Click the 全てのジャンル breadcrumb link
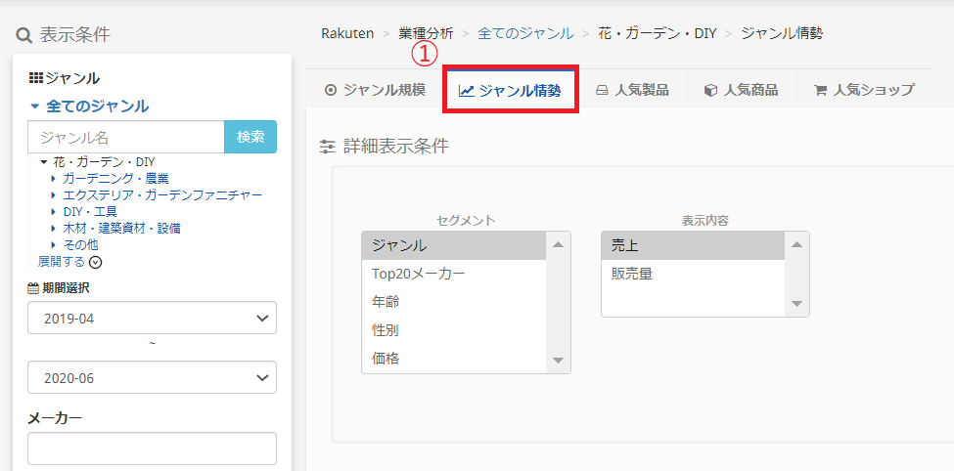 pos(525,33)
